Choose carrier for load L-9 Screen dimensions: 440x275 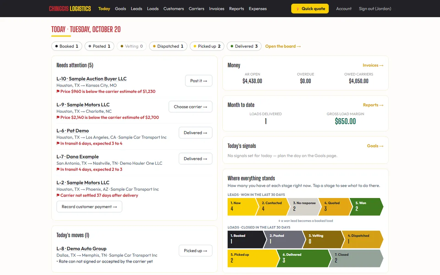(190, 107)
